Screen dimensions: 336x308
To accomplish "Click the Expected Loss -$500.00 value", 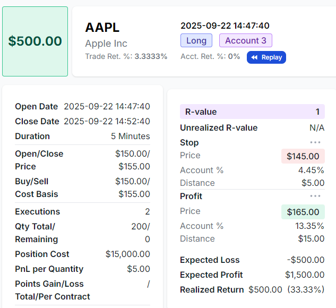I will pyautogui.click(x=305, y=260).
